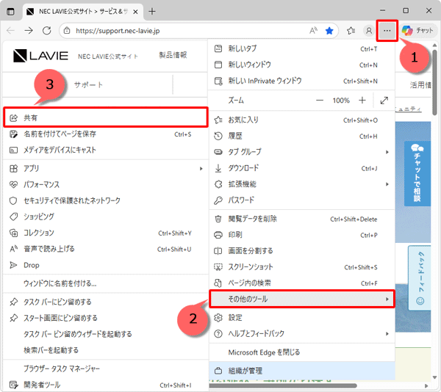Select 共有 from the tools submenu
Image resolution: width=441 pixels, height=392 pixels.
coord(103,117)
